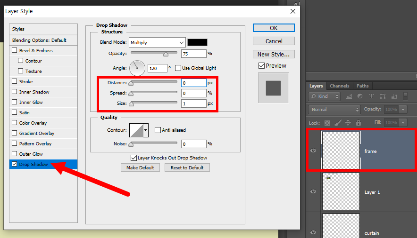Open the black shadow color swatch

[197, 42]
